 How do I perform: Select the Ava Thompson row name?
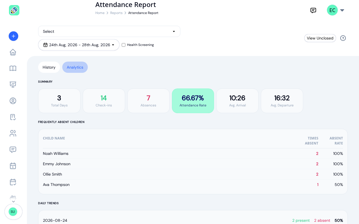coord(56,185)
